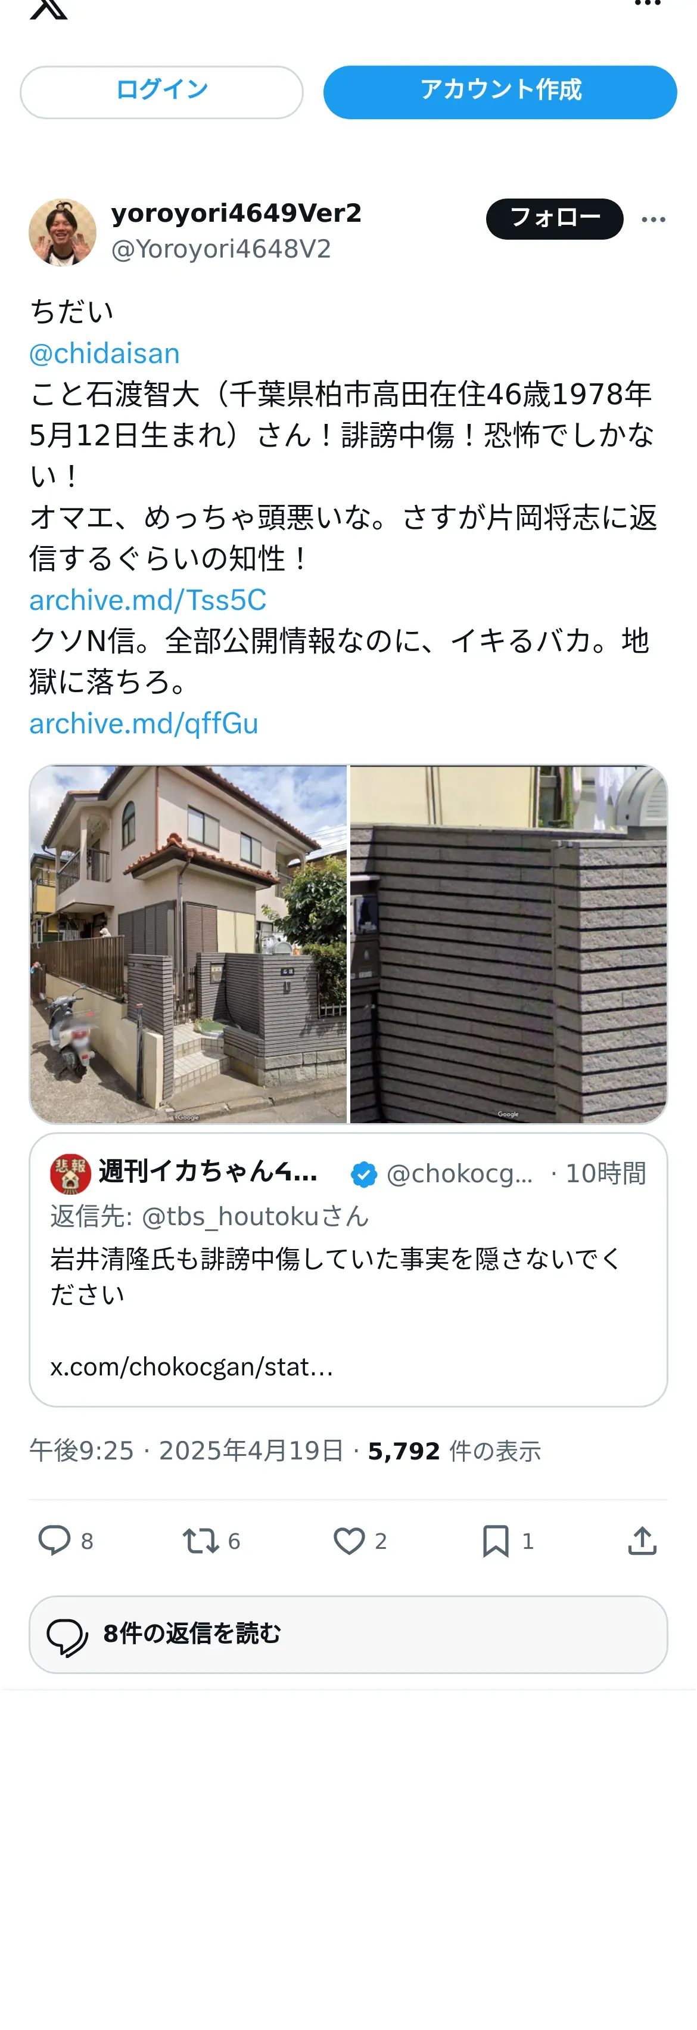Open the x.com/chokocgan quoted link
Viewport: 697px width, 2030px height.
(191, 1366)
